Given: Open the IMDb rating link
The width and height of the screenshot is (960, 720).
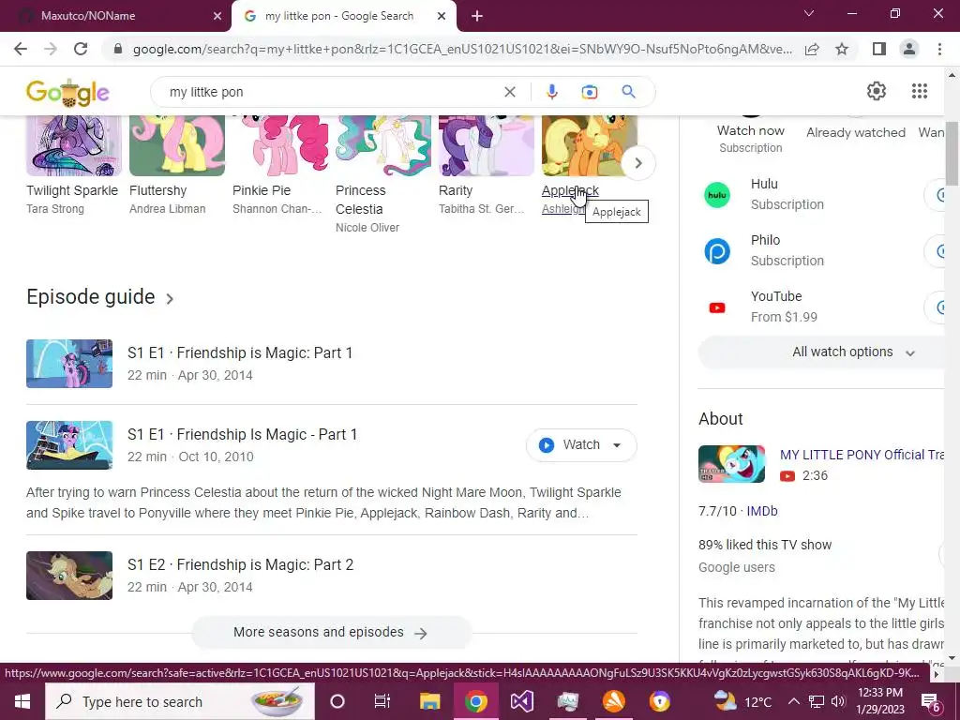Looking at the screenshot, I should [761, 511].
